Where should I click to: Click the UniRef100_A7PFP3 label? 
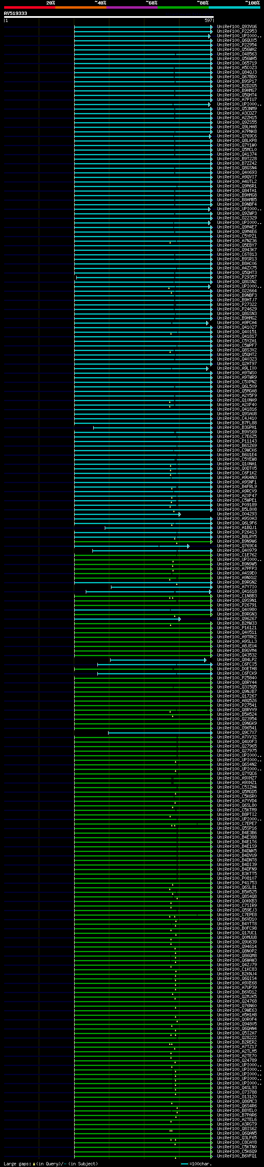[236, 568]
